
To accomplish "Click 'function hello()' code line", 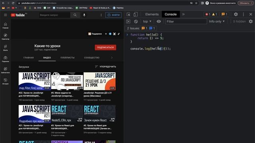I will click(146, 35).
